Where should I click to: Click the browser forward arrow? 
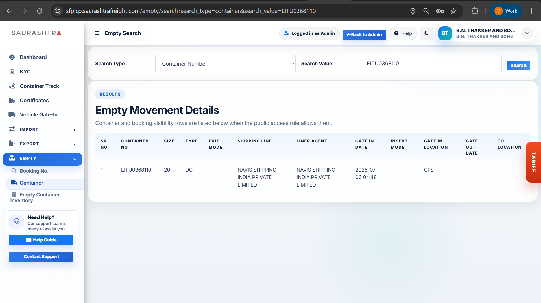[24, 11]
